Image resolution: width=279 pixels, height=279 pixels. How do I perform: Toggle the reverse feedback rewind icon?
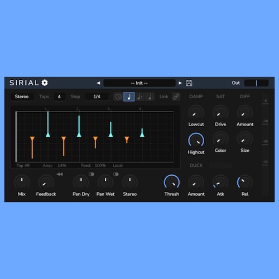click(x=60, y=174)
